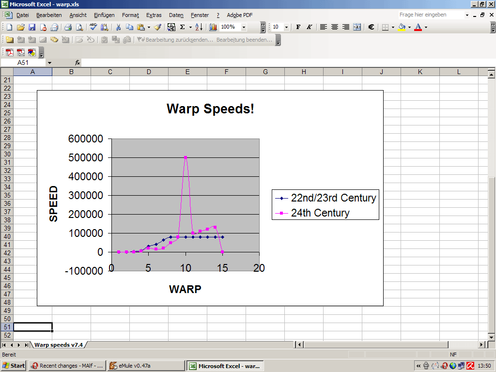This screenshot has width=496, height=372.
Task: Open the fill color dropdown arrow
Action: point(409,27)
